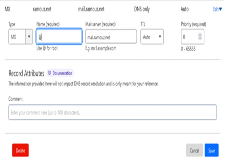Screen dimensions: 230x164
Task: Select the Priority number field
Action: [193, 37]
